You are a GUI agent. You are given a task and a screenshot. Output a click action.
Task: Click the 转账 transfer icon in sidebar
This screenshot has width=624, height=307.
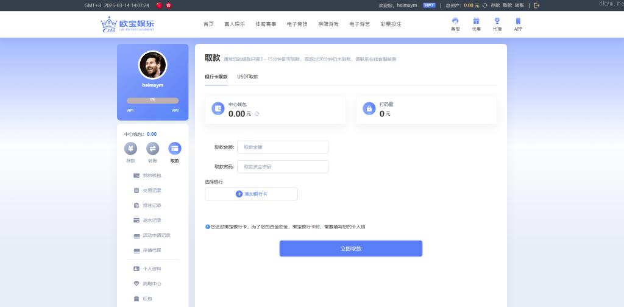[152, 149]
